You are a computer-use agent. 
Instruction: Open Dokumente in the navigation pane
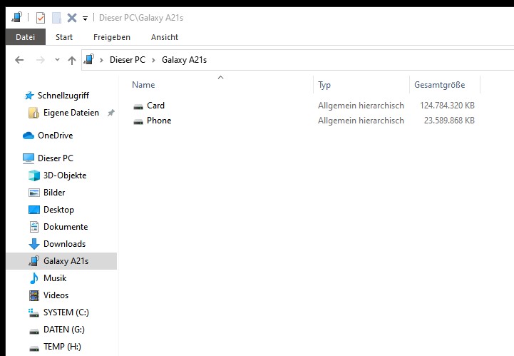pyautogui.click(x=66, y=226)
